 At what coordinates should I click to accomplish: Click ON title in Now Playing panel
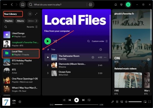[x=117, y=58]
